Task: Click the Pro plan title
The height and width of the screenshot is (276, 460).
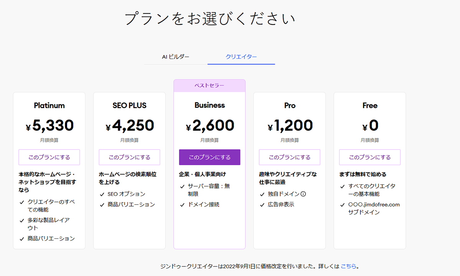Action: point(290,105)
